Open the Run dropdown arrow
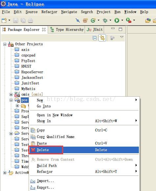 (x=122, y=20)
